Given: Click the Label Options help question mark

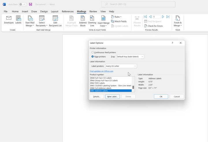Looking at the screenshot, I should [x=172, y=43].
